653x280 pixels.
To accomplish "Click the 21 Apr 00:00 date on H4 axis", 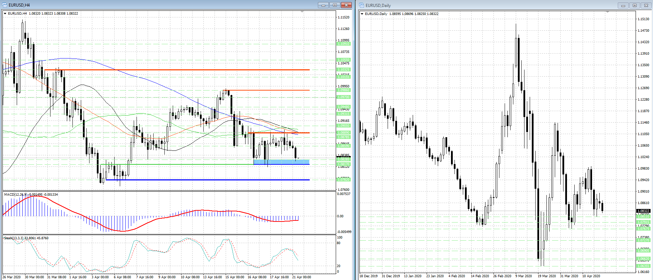I will (x=302, y=277).
